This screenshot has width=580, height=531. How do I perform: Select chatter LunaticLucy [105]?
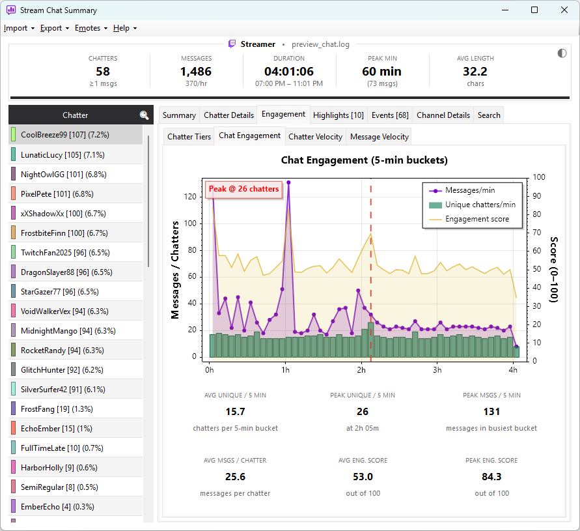[x=76, y=155]
